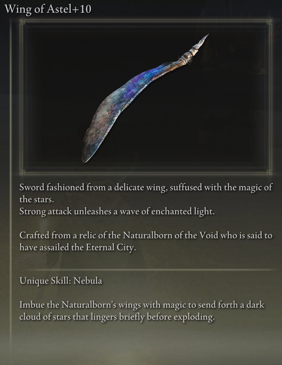Select the word 'Nebula' in the Unique Skill label
Viewport: 282px width, 365px height.
point(88,281)
